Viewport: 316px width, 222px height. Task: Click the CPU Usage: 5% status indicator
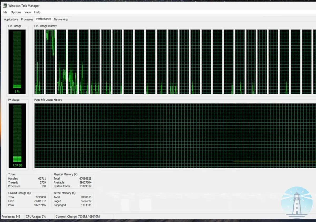tap(36, 216)
